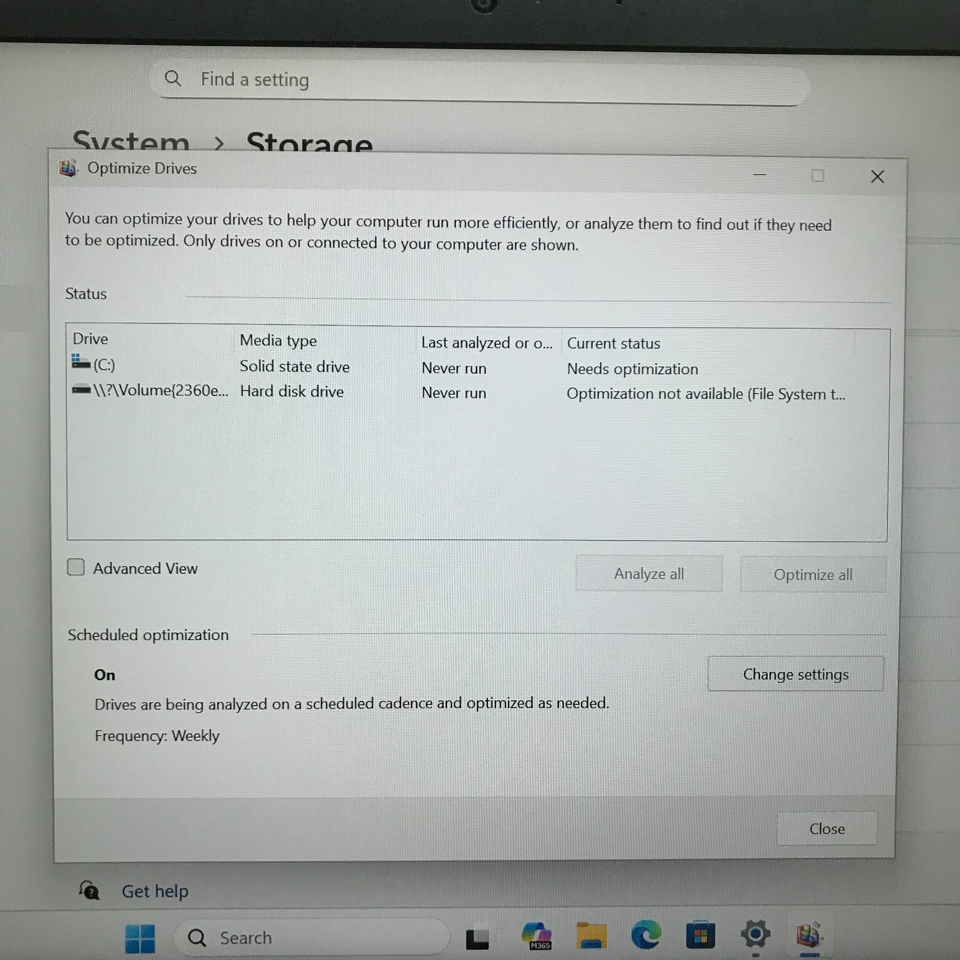Click the Optimize Drives taskbar icon
The width and height of the screenshot is (960, 960).
pos(809,935)
